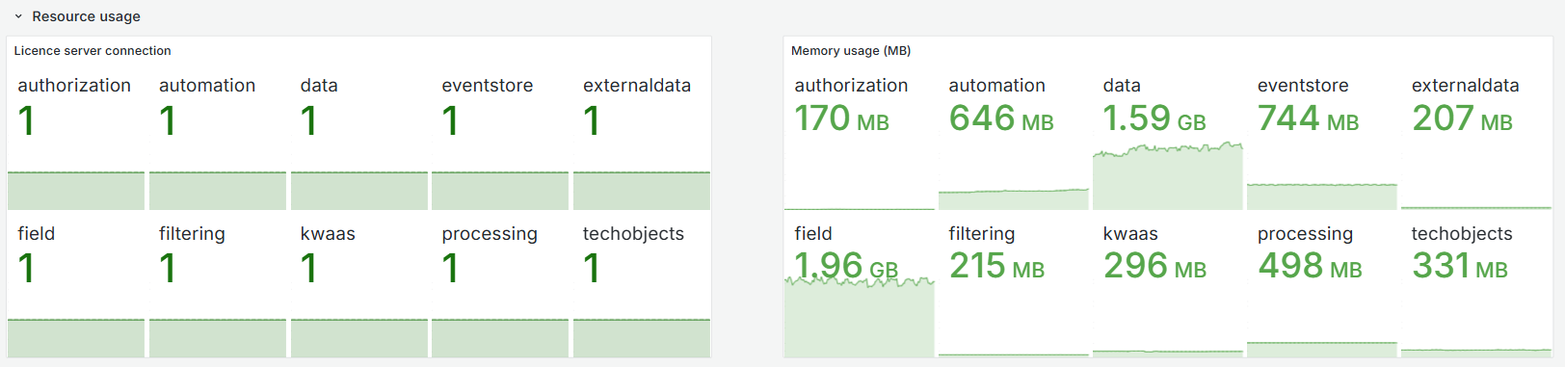Select filtering value in Licence server connection
This screenshot has height=367, width=1565.
(x=168, y=268)
